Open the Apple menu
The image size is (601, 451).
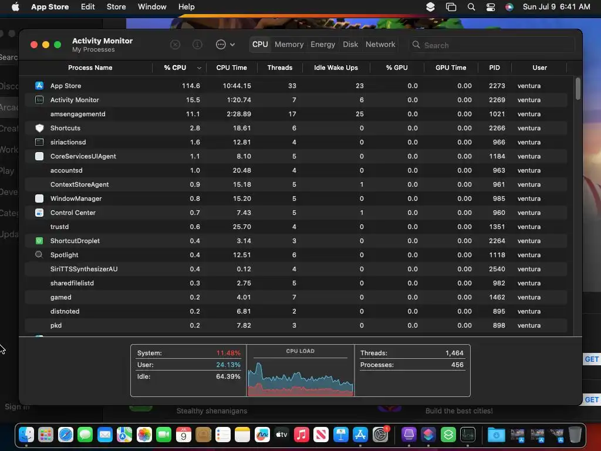[x=15, y=7]
